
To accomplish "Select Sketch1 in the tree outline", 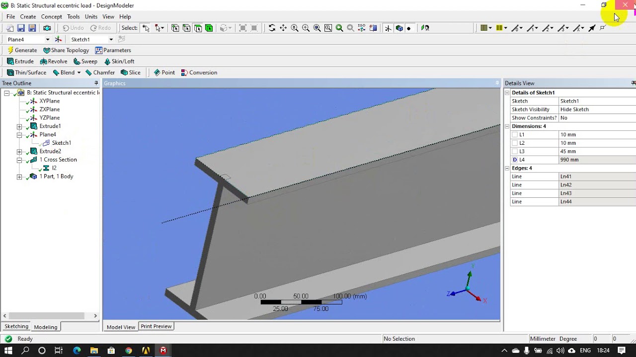I will (x=61, y=143).
